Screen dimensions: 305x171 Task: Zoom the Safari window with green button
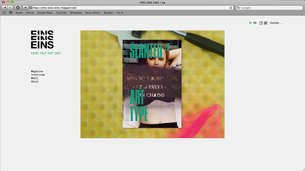(x=12, y=3)
